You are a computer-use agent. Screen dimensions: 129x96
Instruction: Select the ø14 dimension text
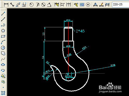[x=68, y=20]
